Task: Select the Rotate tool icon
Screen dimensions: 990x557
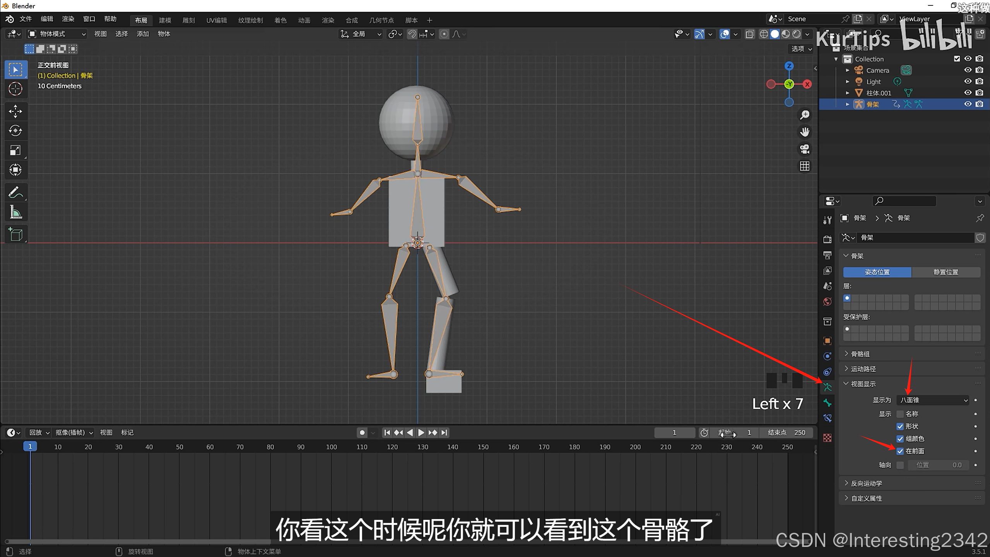Action: (x=15, y=131)
